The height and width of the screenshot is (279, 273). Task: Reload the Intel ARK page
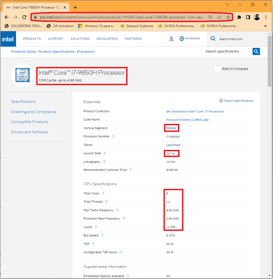point(24,17)
